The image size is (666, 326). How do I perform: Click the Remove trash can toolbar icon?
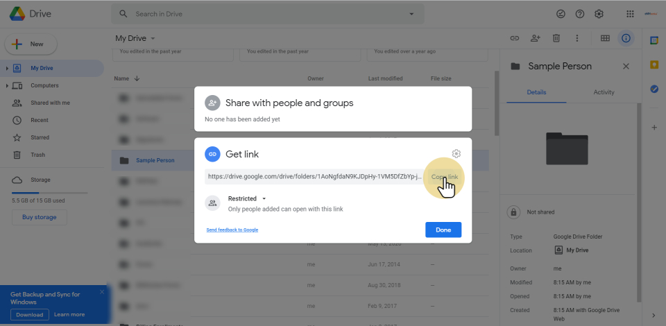click(x=556, y=38)
